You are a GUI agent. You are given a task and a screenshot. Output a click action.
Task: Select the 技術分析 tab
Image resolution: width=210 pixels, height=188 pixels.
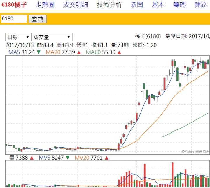point(109,5)
